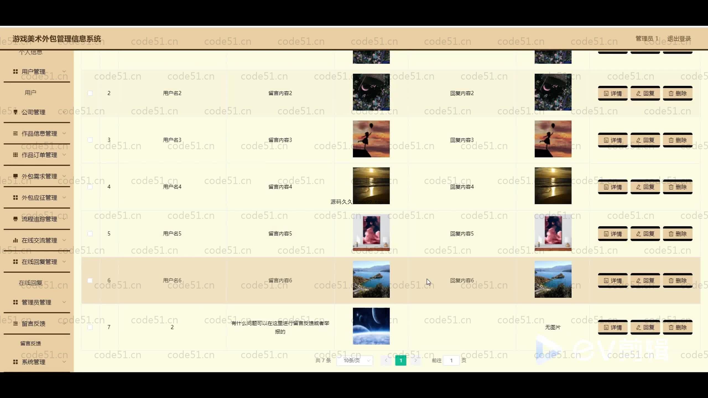This screenshot has width=708, height=398.
Task: Click 详情 button for 用户名5 row
Action: (x=613, y=234)
